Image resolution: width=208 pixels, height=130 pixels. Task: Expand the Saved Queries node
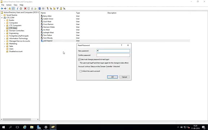click(x=2, y=15)
